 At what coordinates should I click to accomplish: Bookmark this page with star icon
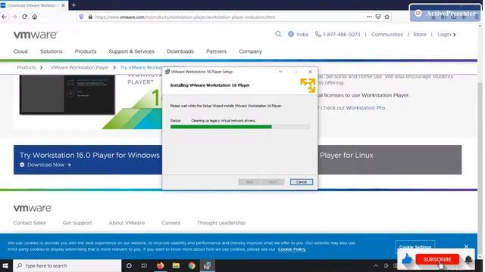pyautogui.click(x=387, y=17)
